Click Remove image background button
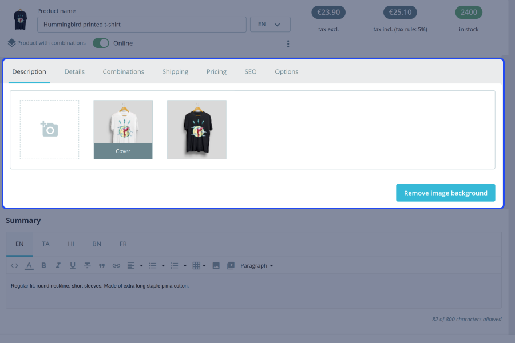 (x=446, y=193)
